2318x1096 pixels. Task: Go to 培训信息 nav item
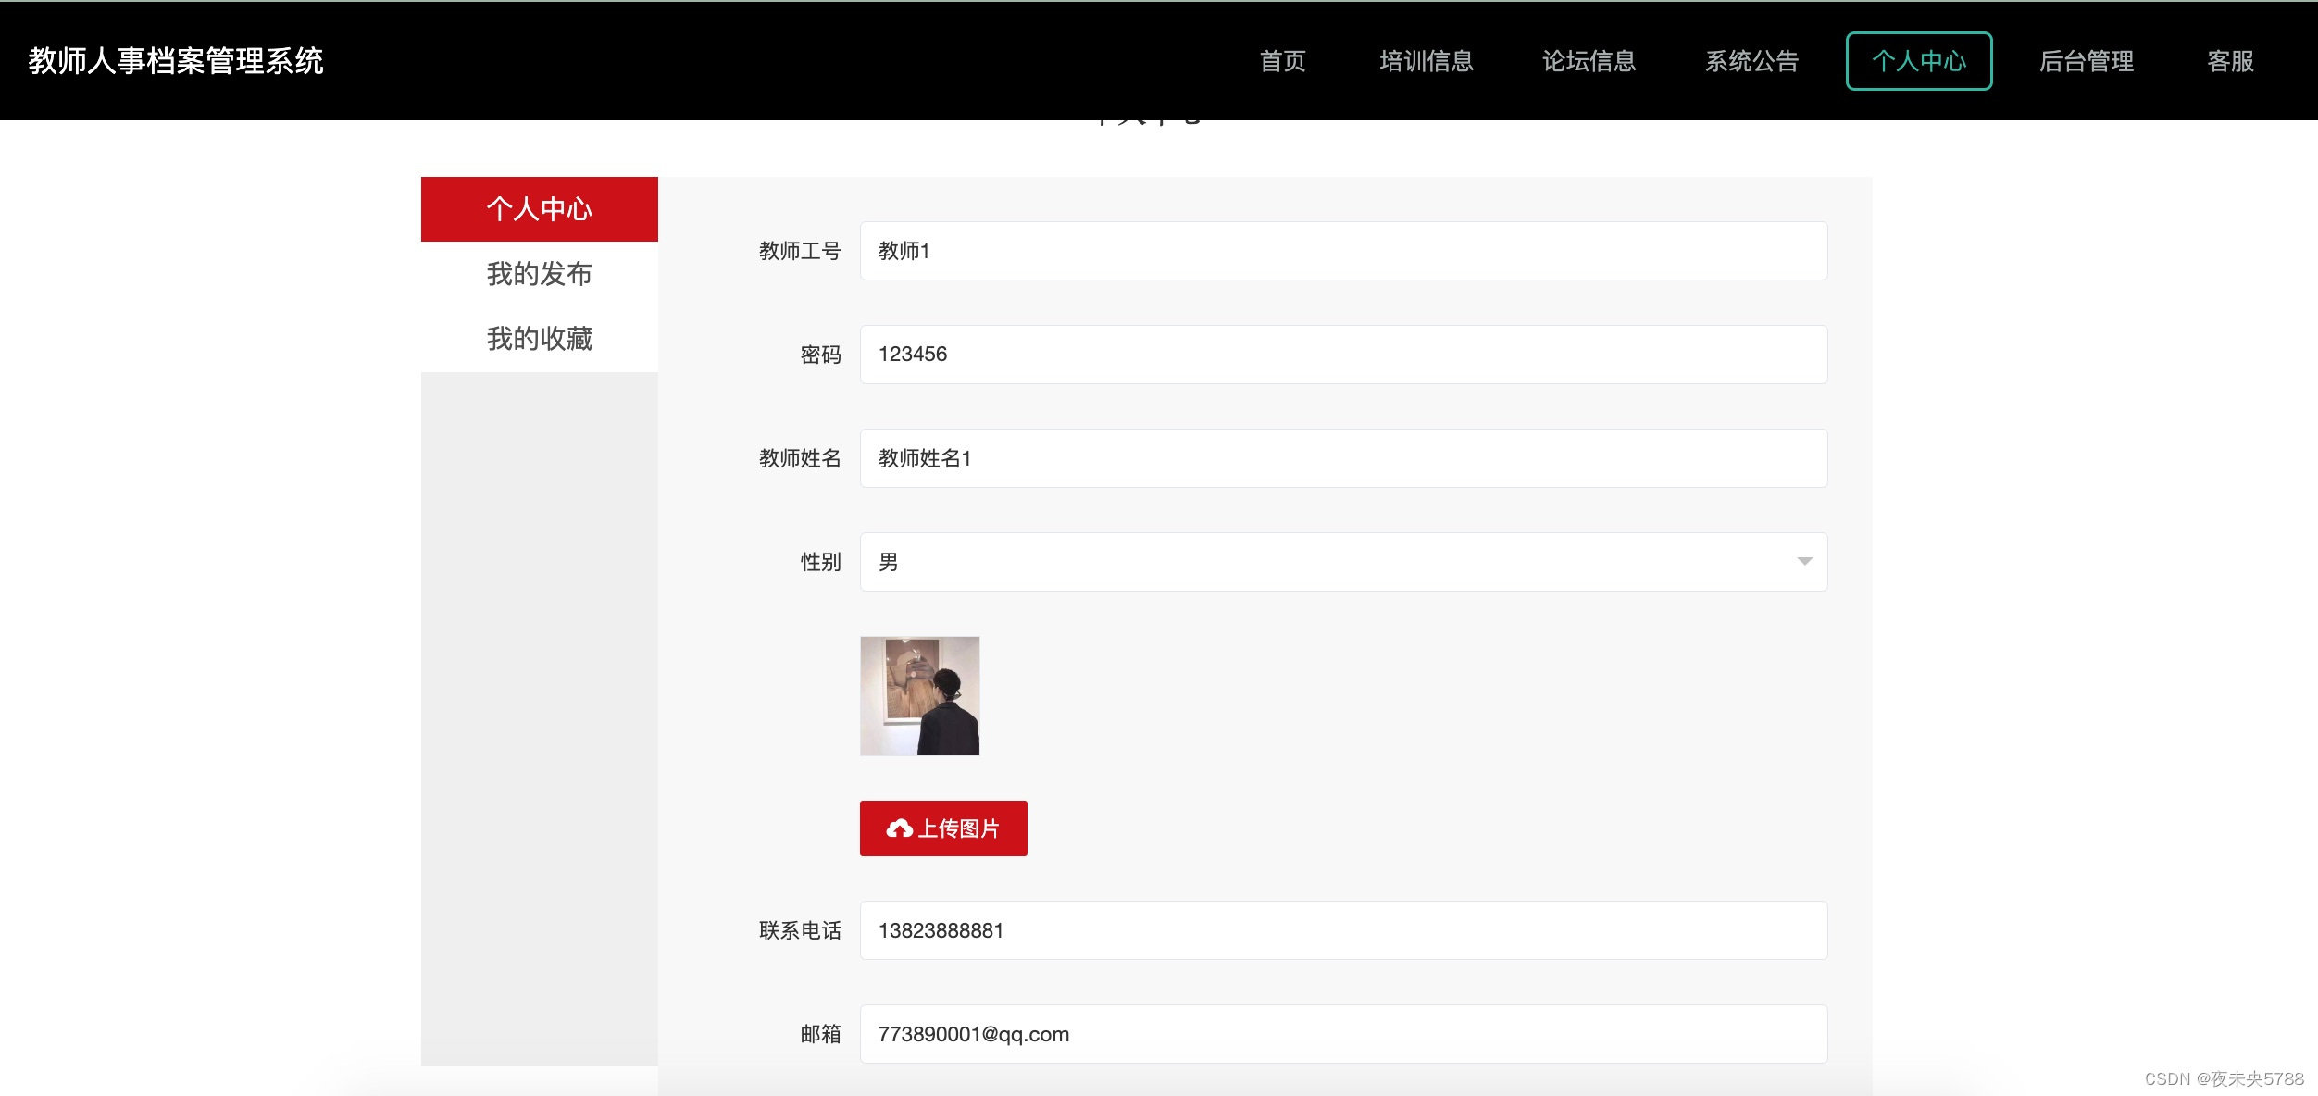[1426, 61]
